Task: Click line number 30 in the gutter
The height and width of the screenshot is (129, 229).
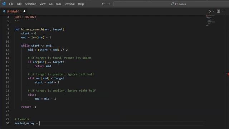Action: coord(8,123)
